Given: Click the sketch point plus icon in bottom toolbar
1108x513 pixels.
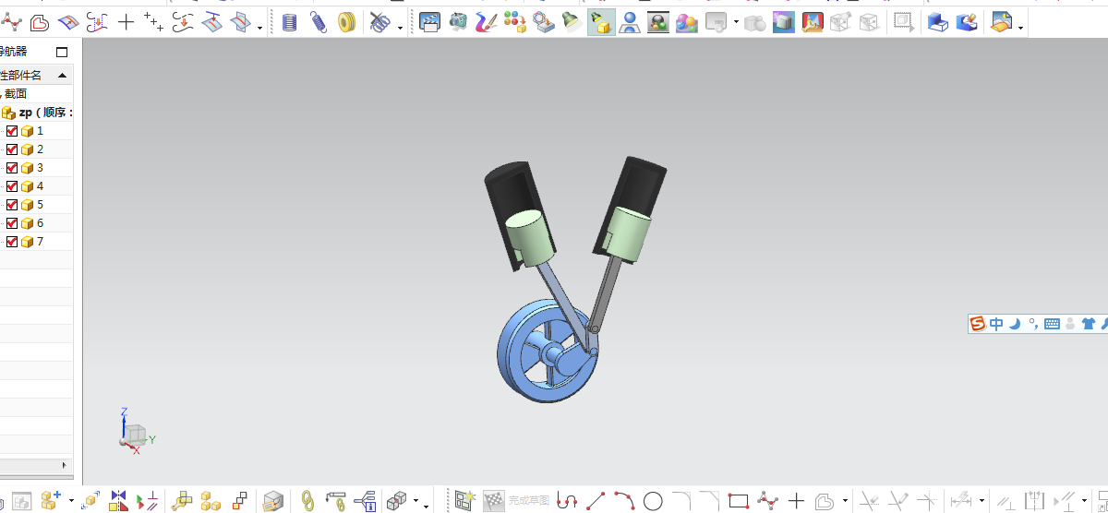Looking at the screenshot, I should (796, 501).
